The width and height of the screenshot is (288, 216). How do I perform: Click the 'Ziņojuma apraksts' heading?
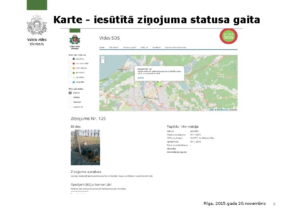click(x=86, y=172)
